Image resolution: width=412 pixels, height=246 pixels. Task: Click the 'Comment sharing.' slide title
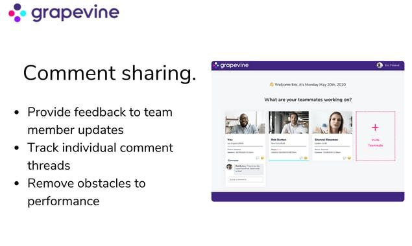pos(110,73)
